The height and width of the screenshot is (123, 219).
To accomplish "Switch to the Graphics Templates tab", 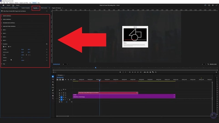I will coord(26,8).
